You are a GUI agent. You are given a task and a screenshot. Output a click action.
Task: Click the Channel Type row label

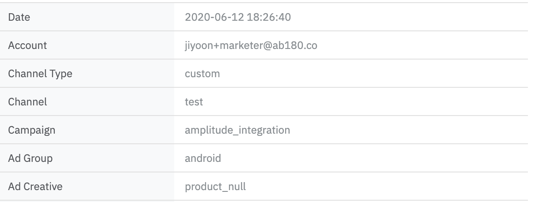click(x=40, y=74)
